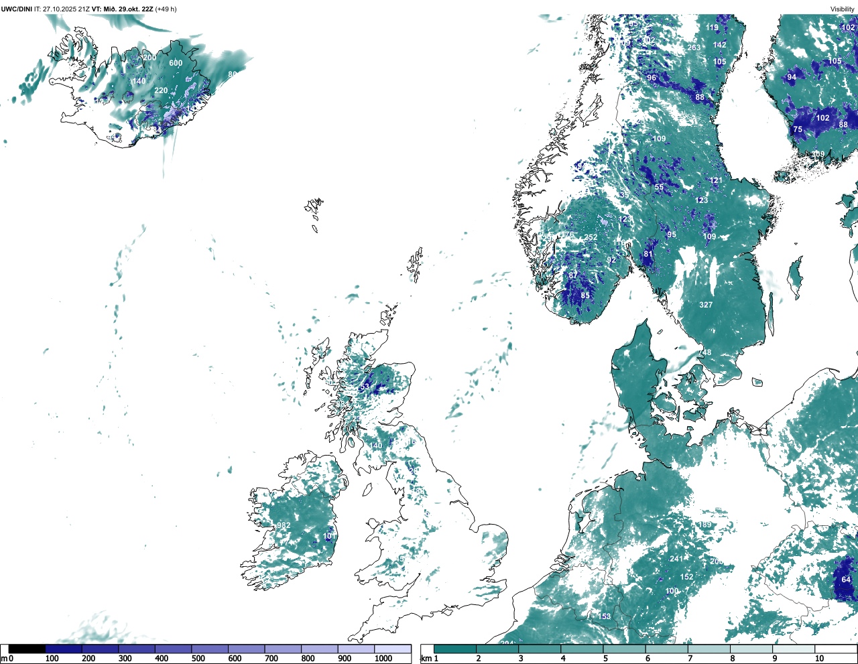Screen dimensions: 858x664
Task: Click the '119' visibility value in northern Sweden
Action: point(713,28)
